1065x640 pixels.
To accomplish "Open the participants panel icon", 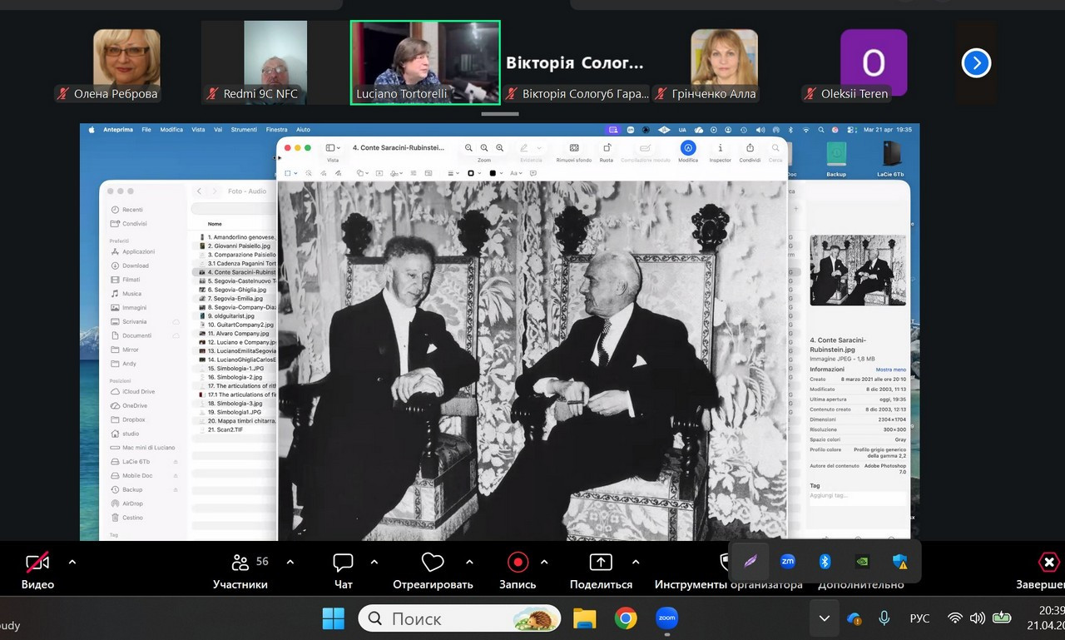I will pos(240,563).
